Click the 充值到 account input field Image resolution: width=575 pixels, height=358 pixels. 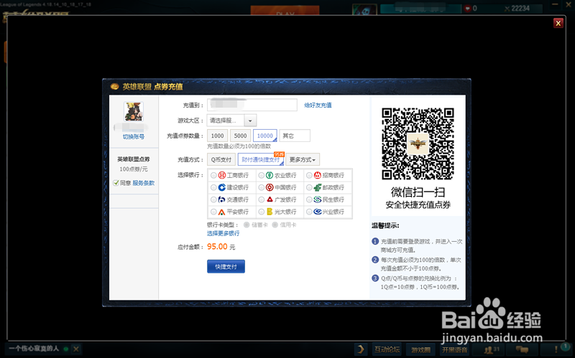(x=252, y=105)
